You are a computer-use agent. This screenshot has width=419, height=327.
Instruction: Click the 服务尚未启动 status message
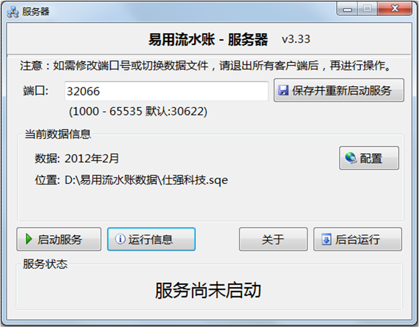click(x=208, y=290)
